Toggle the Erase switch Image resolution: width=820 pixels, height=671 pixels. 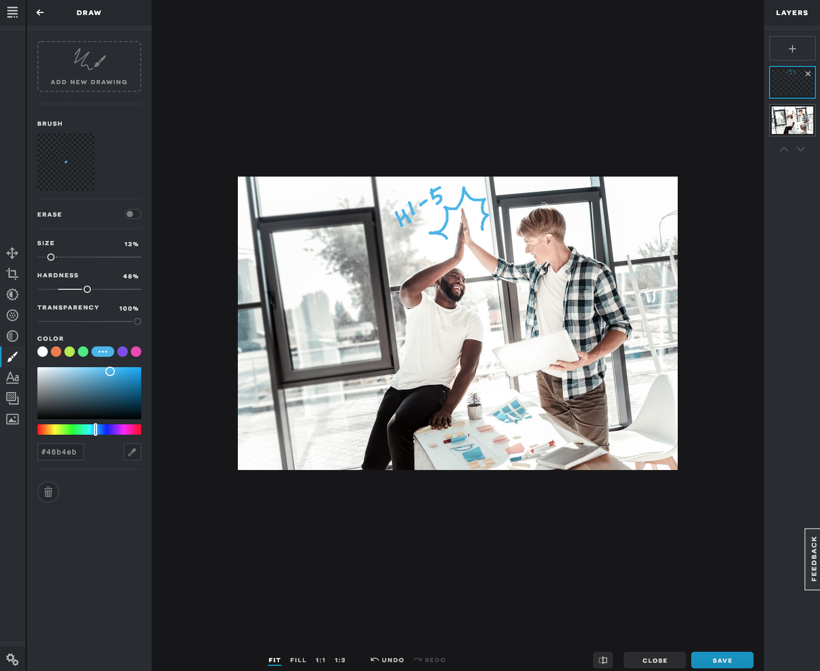[132, 214]
